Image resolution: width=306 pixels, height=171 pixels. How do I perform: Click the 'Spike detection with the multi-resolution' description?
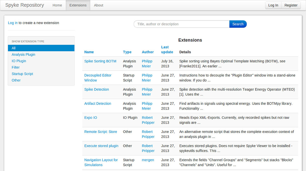tap(237, 92)
